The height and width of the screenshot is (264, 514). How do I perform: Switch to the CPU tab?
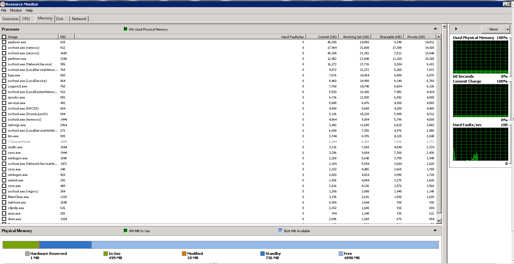[x=26, y=19]
